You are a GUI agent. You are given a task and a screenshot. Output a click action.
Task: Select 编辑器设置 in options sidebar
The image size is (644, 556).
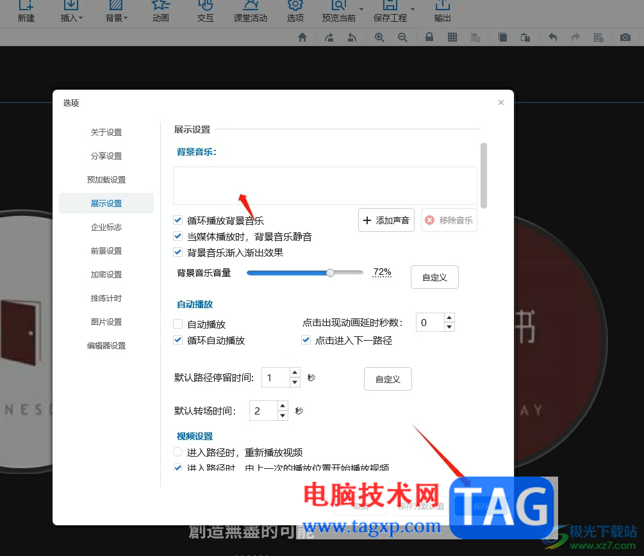(x=106, y=346)
